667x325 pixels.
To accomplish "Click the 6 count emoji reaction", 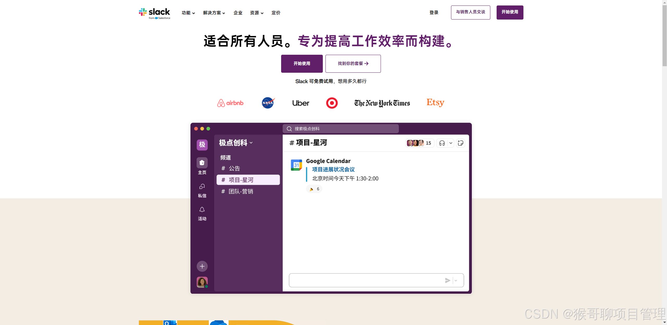I will (314, 189).
